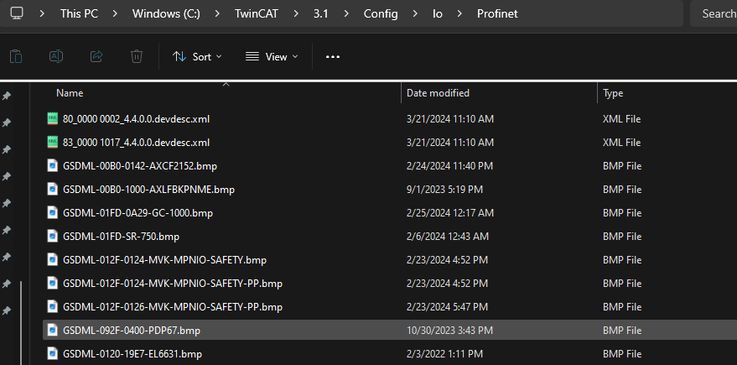Select GSDML-00B0-1000-AXLFBKPNME.bmp file name
Image resolution: width=737 pixels, height=365 pixels.
pos(148,190)
